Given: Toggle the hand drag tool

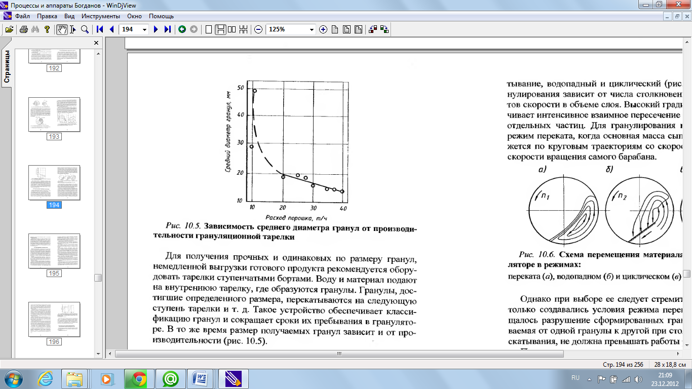Looking at the screenshot, I should [62, 29].
